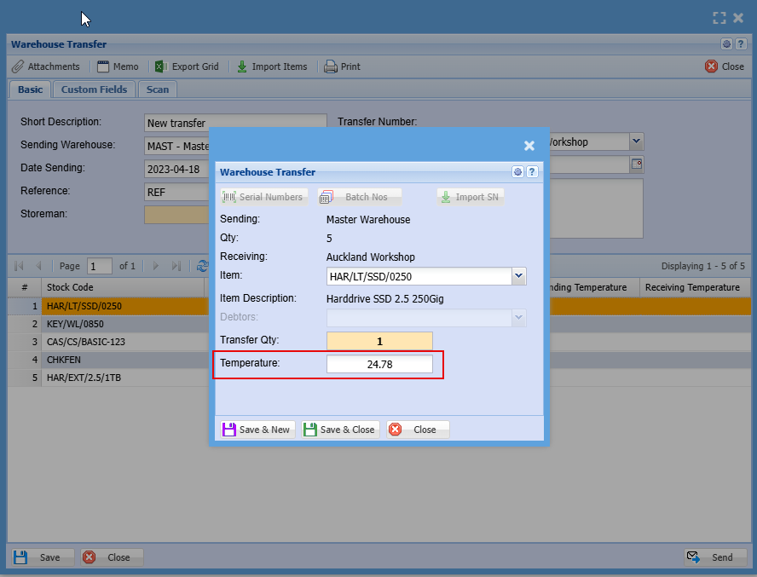Image resolution: width=757 pixels, height=577 pixels.
Task: Switch to the Custom Fields tab
Action: 94,89
